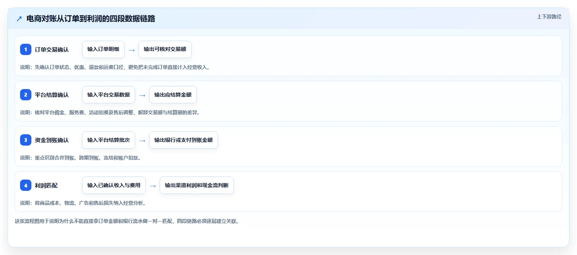Click the step 1 number badge
The width and height of the screenshot is (577, 255).
(26, 49)
